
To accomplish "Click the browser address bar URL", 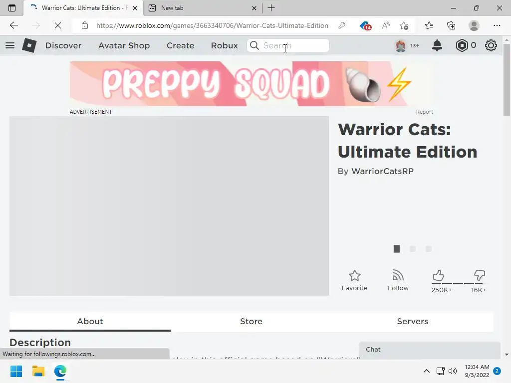I will 212,25.
